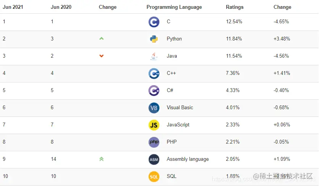Image resolution: width=319 pixels, height=186 pixels.
Task: Click the double green arrow for Assembly language
Action: [x=101, y=159]
